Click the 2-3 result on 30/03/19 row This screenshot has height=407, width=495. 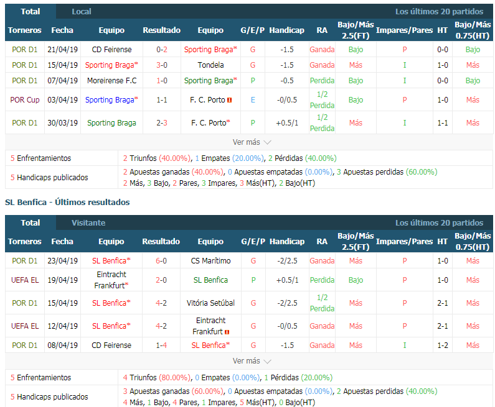point(162,123)
